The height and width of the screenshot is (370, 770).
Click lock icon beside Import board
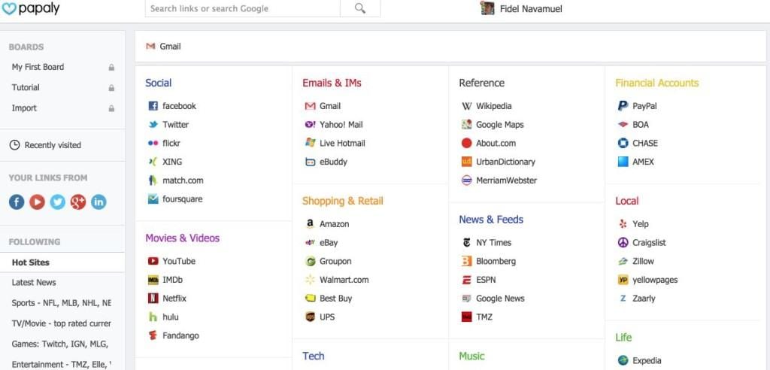click(x=111, y=108)
